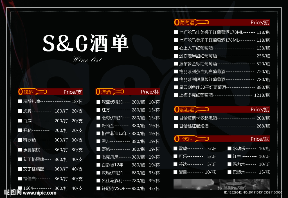
Task: Click the bottle icon beside 起泡酒 header
Action: coord(191,109)
